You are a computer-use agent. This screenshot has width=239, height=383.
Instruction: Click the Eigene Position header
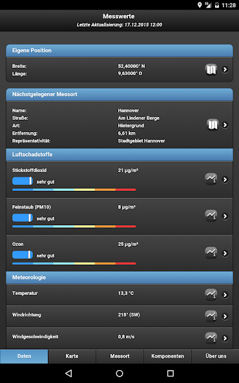point(119,50)
